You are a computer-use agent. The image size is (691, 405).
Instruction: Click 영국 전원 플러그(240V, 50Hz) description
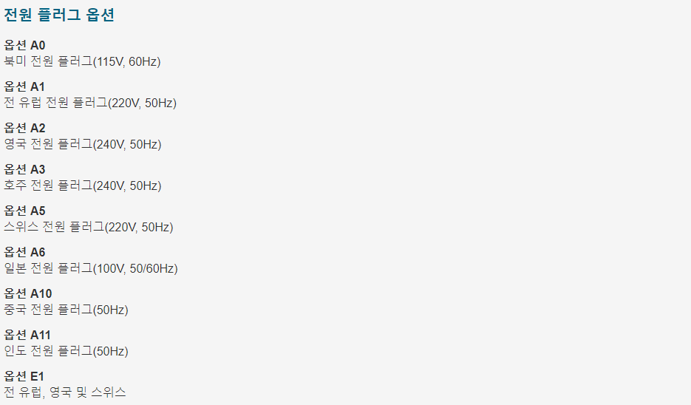click(x=83, y=144)
